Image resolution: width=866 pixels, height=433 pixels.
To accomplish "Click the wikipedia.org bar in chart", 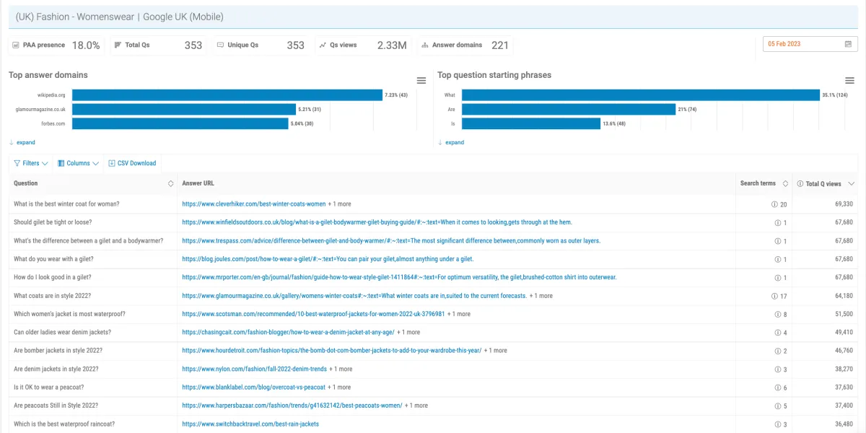I will 227,95.
